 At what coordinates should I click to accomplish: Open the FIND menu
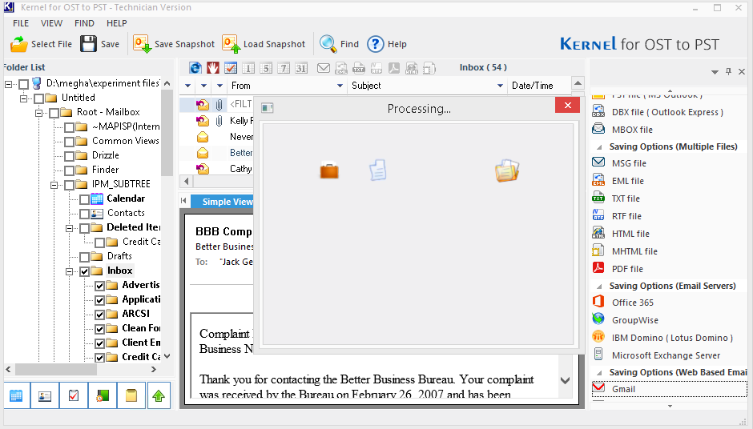tap(85, 23)
